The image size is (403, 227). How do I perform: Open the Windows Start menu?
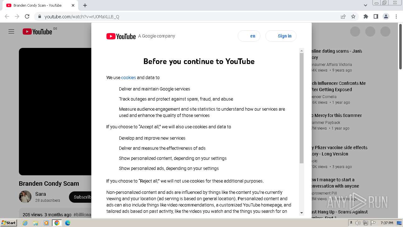click(9, 223)
